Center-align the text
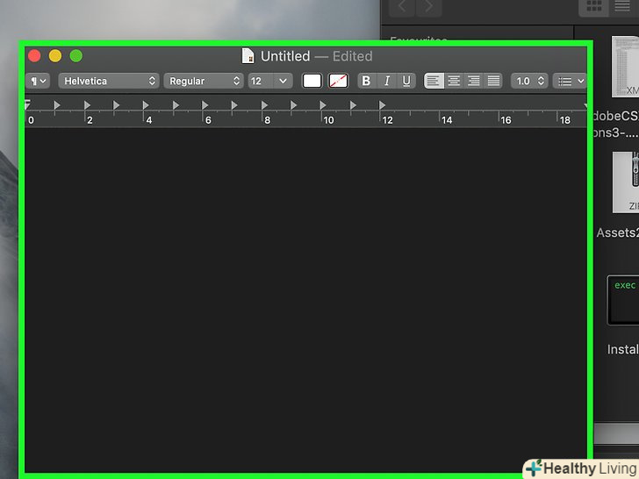639x479 pixels. [x=454, y=81]
